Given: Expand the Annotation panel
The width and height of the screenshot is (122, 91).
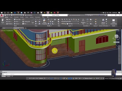Looking at the screenshot, I should pos(86,26).
